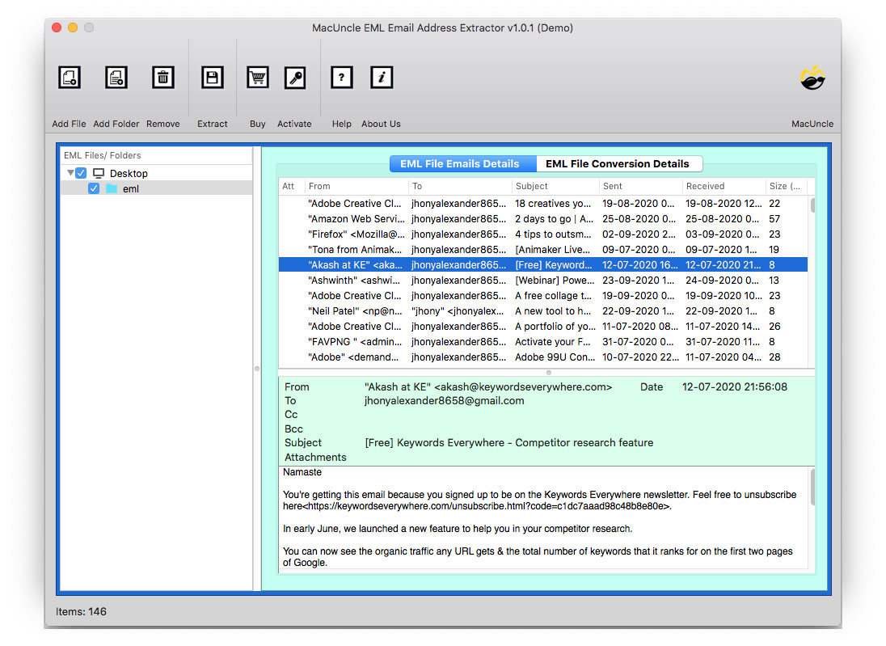Sort by the Received column header
The image size is (886, 646).
click(724, 186)
